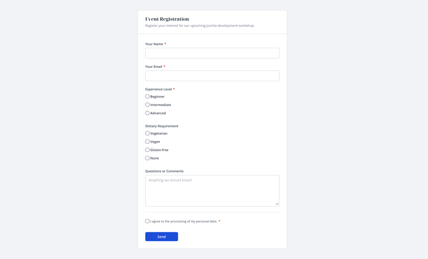The image size is (428, 259).
Task: Focus the Your Email input box
Action: click(x=212, y=75)
